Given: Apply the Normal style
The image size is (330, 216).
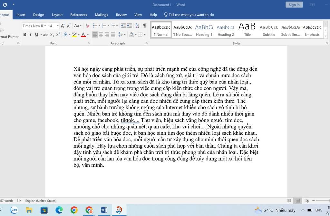Looking at the screenshot, I should (161, 30).
